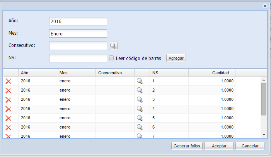Focus the NS input field
This screenshot has height=157, width=271.
78,58
